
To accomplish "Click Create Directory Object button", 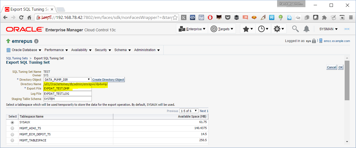I will coord(108,80).
